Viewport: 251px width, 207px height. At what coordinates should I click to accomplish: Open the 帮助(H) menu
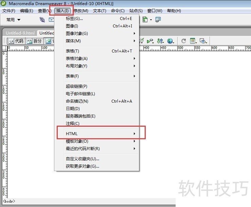coord(174,11)
